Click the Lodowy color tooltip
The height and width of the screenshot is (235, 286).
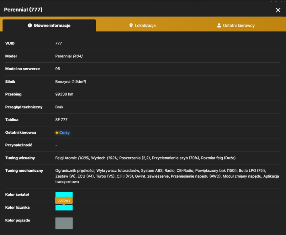[x=64, y=200]
